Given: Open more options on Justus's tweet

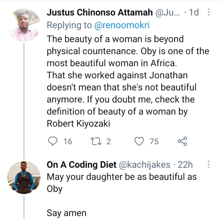Looking at the screenshot, I should 209,13.
